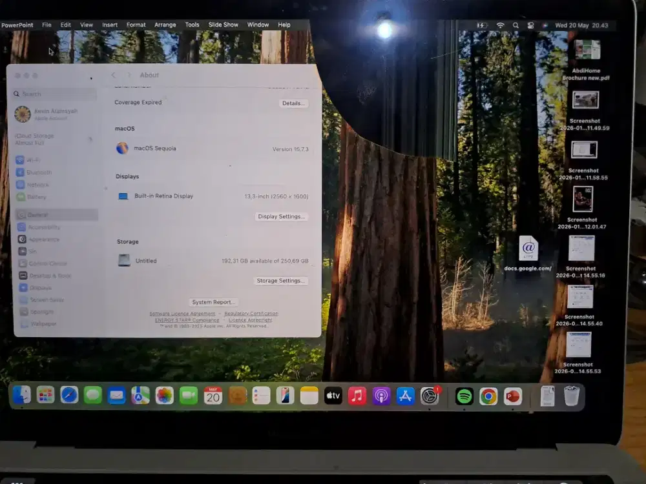Open the Trash in the Dock

572,396
